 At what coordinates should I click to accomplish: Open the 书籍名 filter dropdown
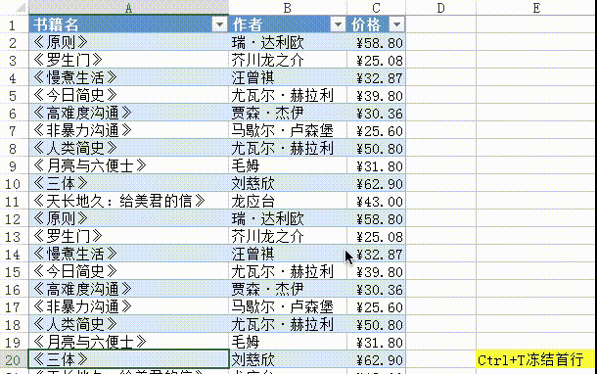click(x=219, y=24)
